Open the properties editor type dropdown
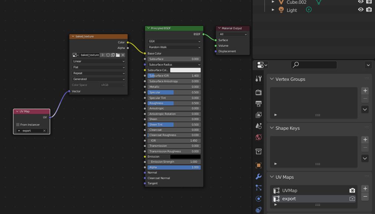375x214 pixels. click(x=262, y=65)
